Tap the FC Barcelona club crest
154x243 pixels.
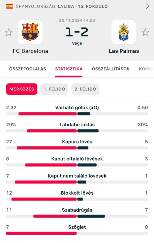coord(30,32)
